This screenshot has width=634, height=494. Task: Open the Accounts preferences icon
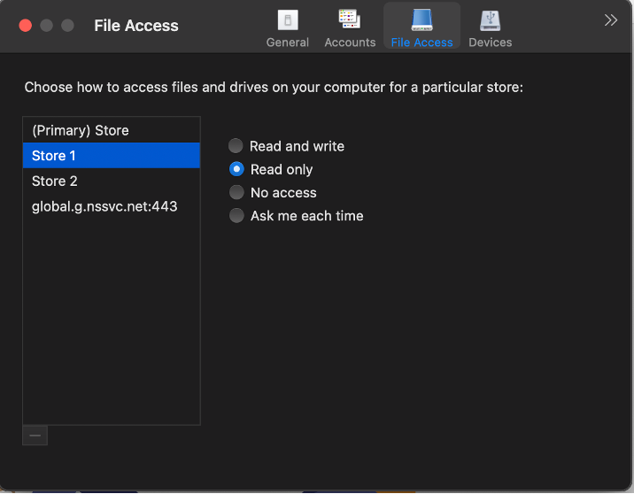(350, 19)
